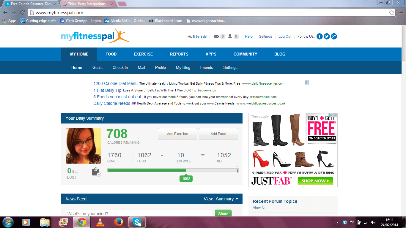Show hidden system tray icons arrow
Viewport: 406px width, 228px height.
(337, 222)
